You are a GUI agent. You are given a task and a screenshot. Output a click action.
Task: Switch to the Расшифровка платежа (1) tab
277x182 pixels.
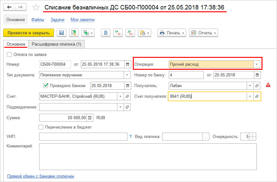click(x=56, y=44)
